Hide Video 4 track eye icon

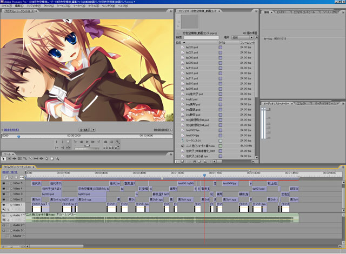[x=4, y=189]
